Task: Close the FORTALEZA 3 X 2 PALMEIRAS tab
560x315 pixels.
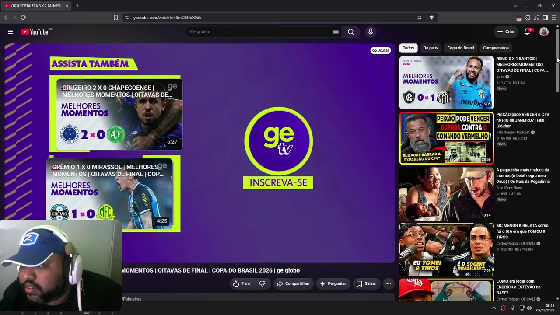Action: [x=67, y=6]
